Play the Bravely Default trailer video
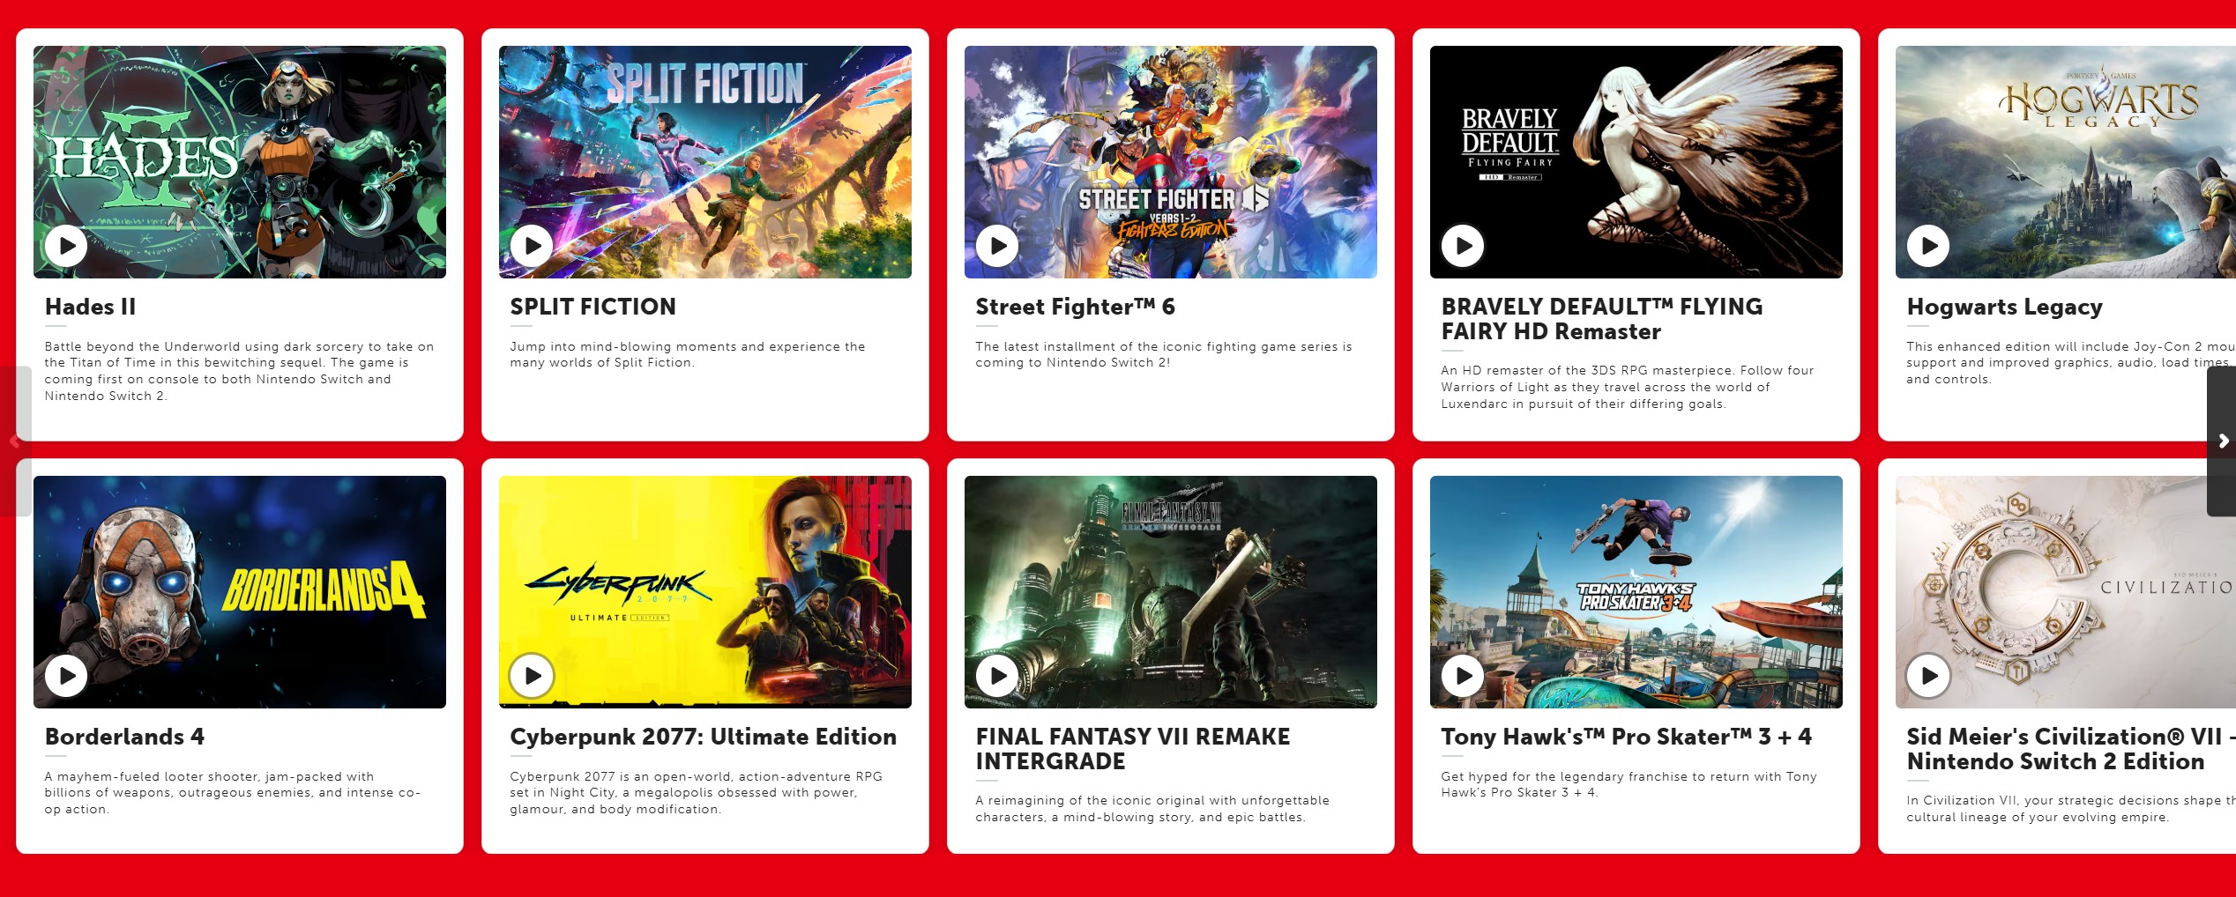2236x897 pixels. click(1463, 246)
